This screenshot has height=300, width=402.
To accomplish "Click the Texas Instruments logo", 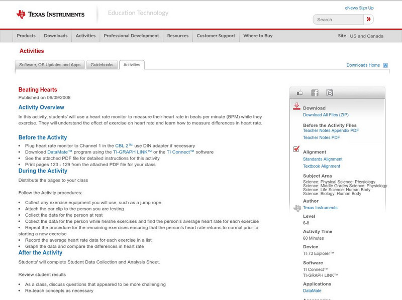I will point(51,15).
